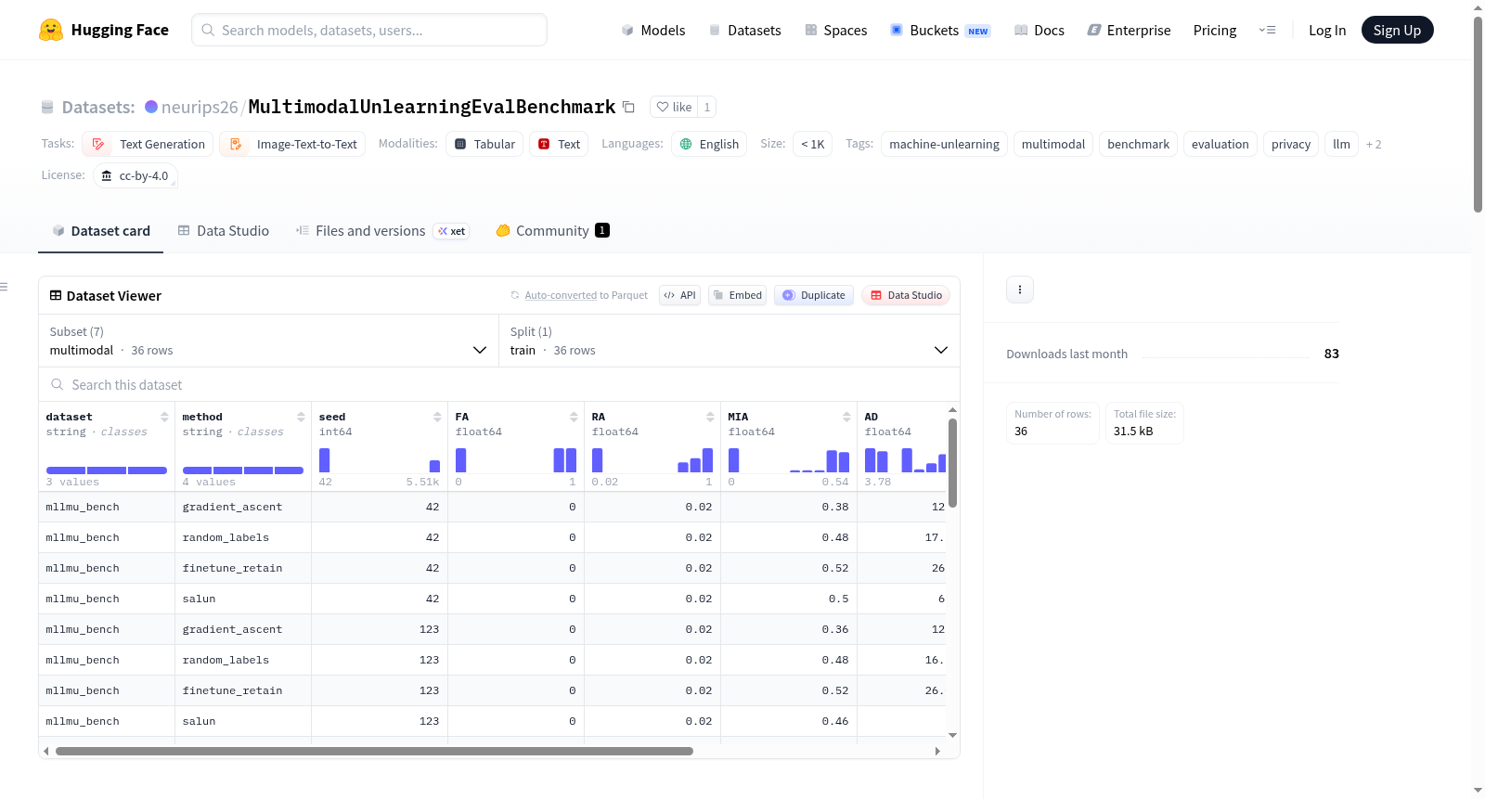Click the Duplicate button
This screenshot has width=1485, height=799.
click(814, 295)
